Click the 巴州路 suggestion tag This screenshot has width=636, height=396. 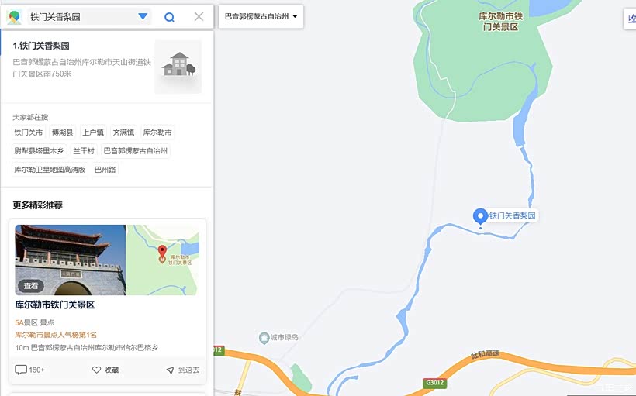[105, 170]
